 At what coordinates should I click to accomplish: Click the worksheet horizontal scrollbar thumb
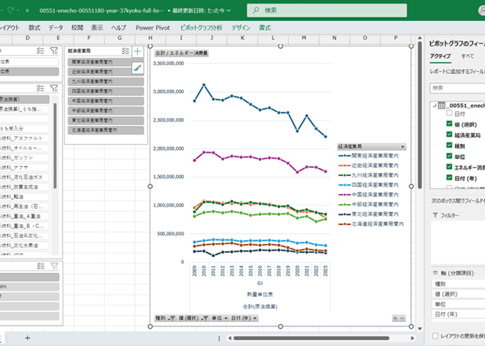coord(311,338)
